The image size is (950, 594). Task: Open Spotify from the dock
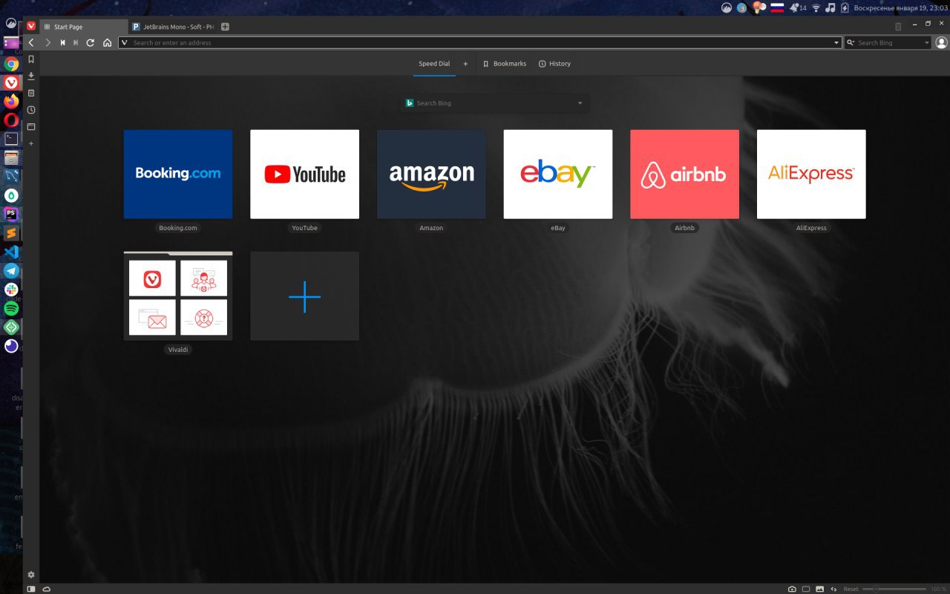pos(11,308)
